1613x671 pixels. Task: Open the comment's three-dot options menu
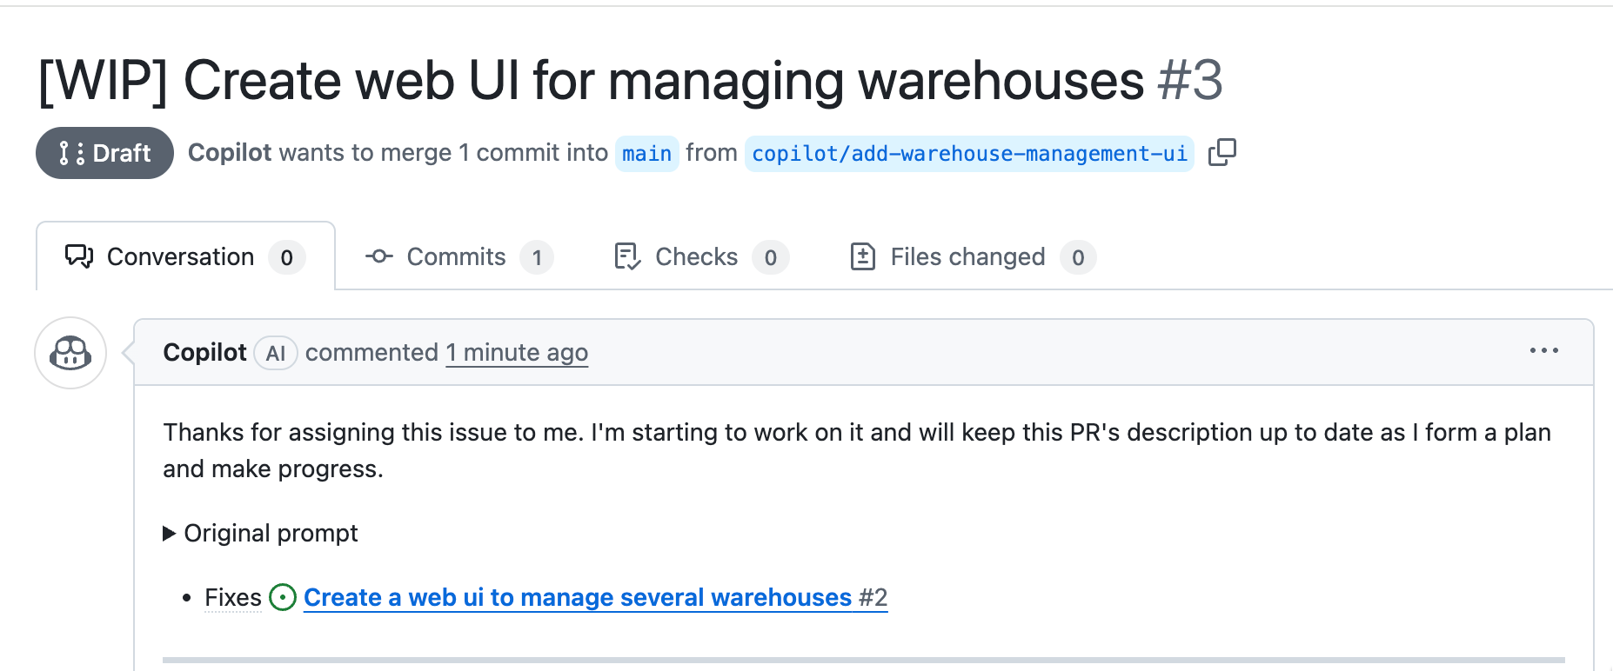click(1543, 350)
